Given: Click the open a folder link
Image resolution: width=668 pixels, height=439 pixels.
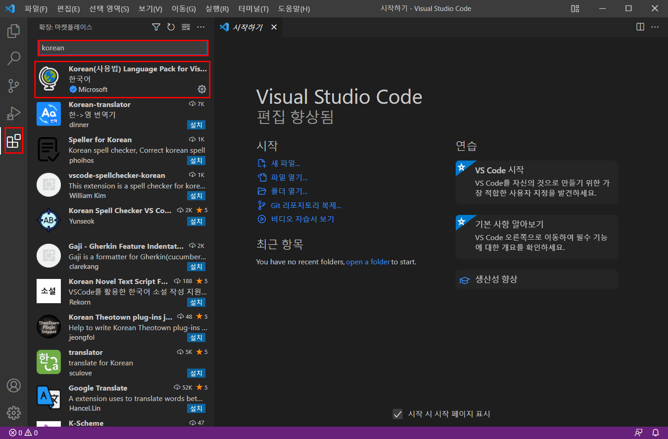Looking at the screenshot, I should click(x=368, y=262).
